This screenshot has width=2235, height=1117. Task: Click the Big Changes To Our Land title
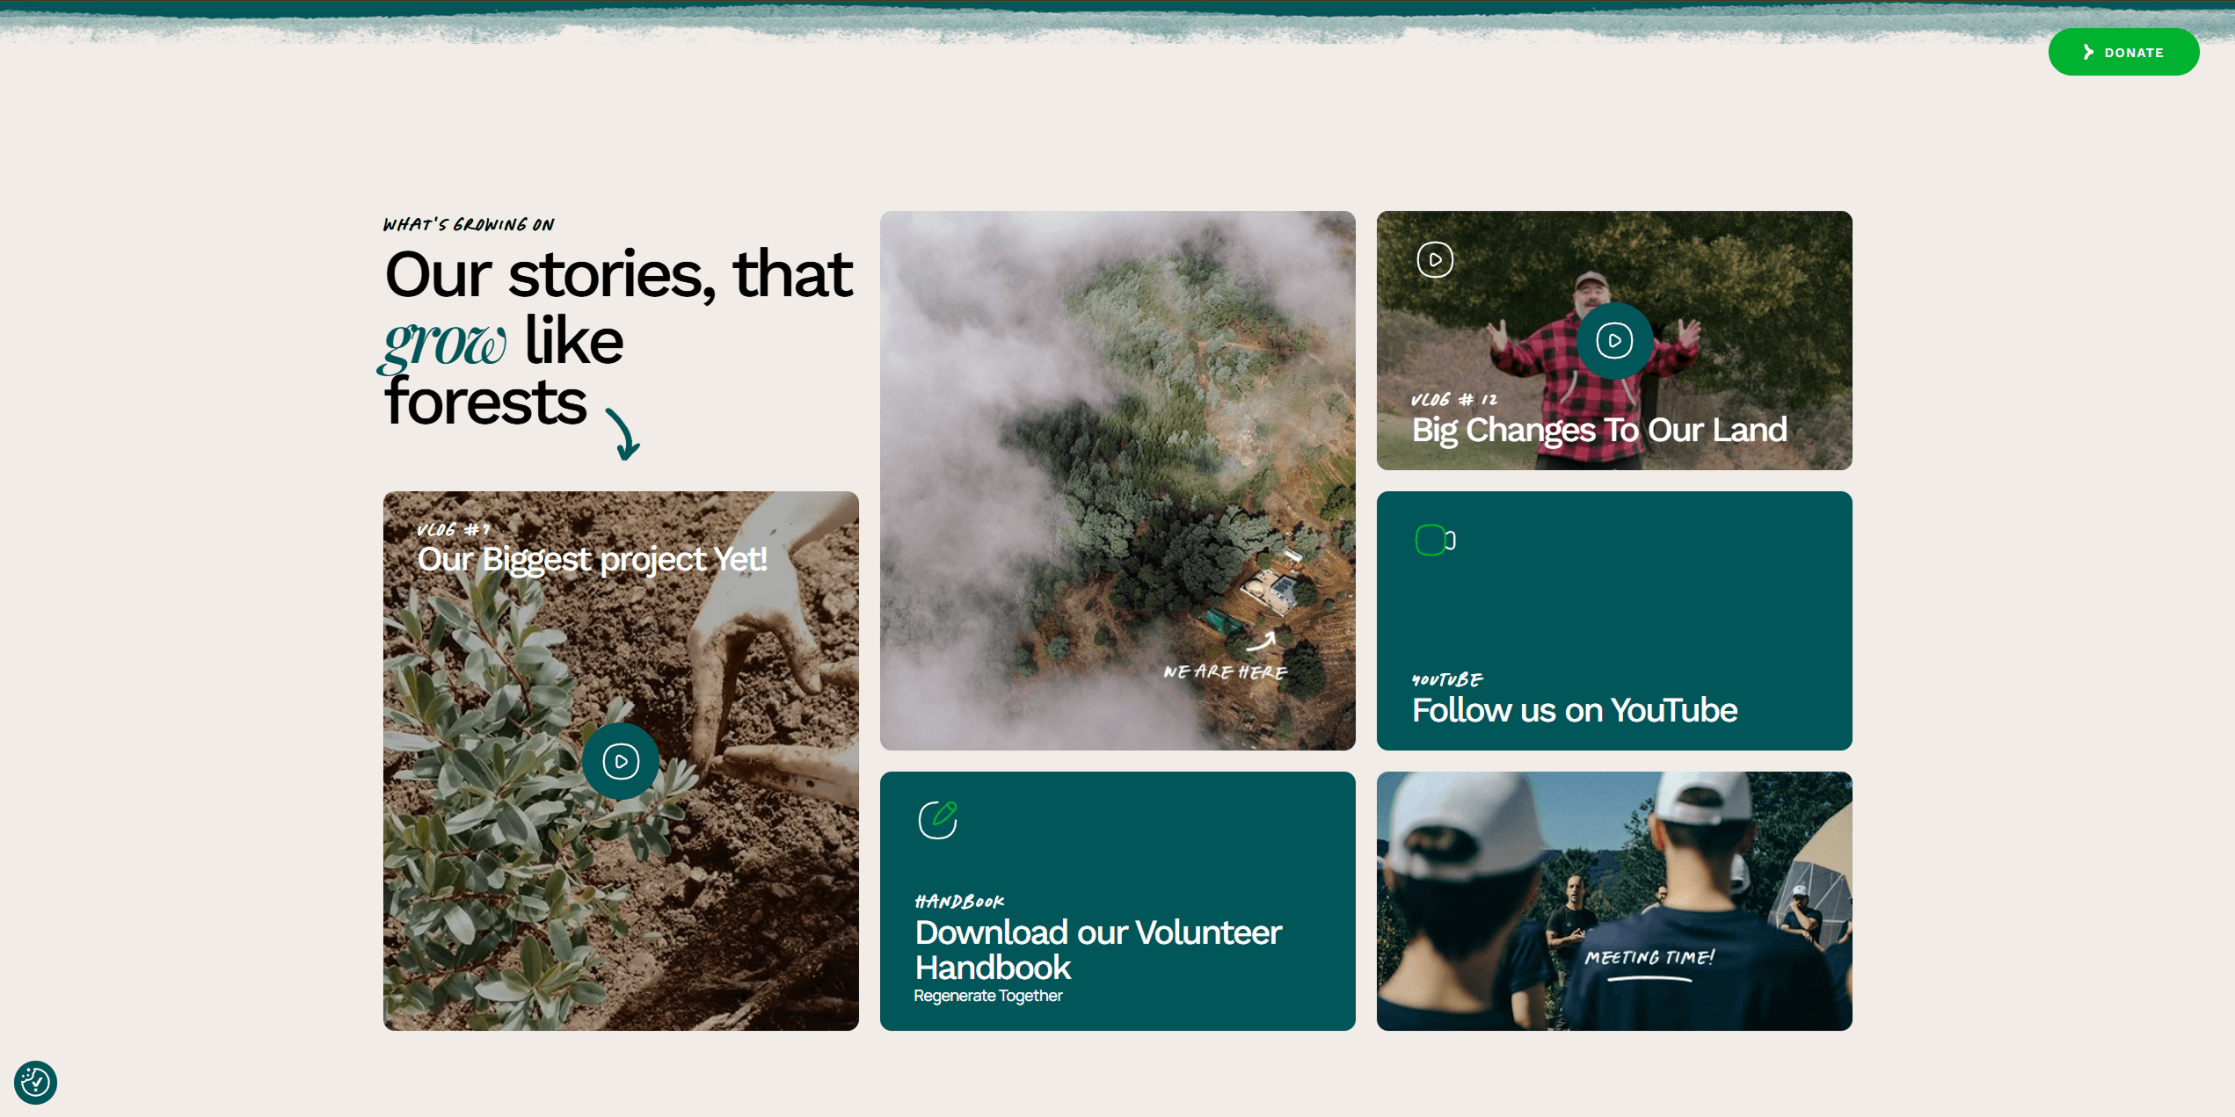tap(1599, 430)
